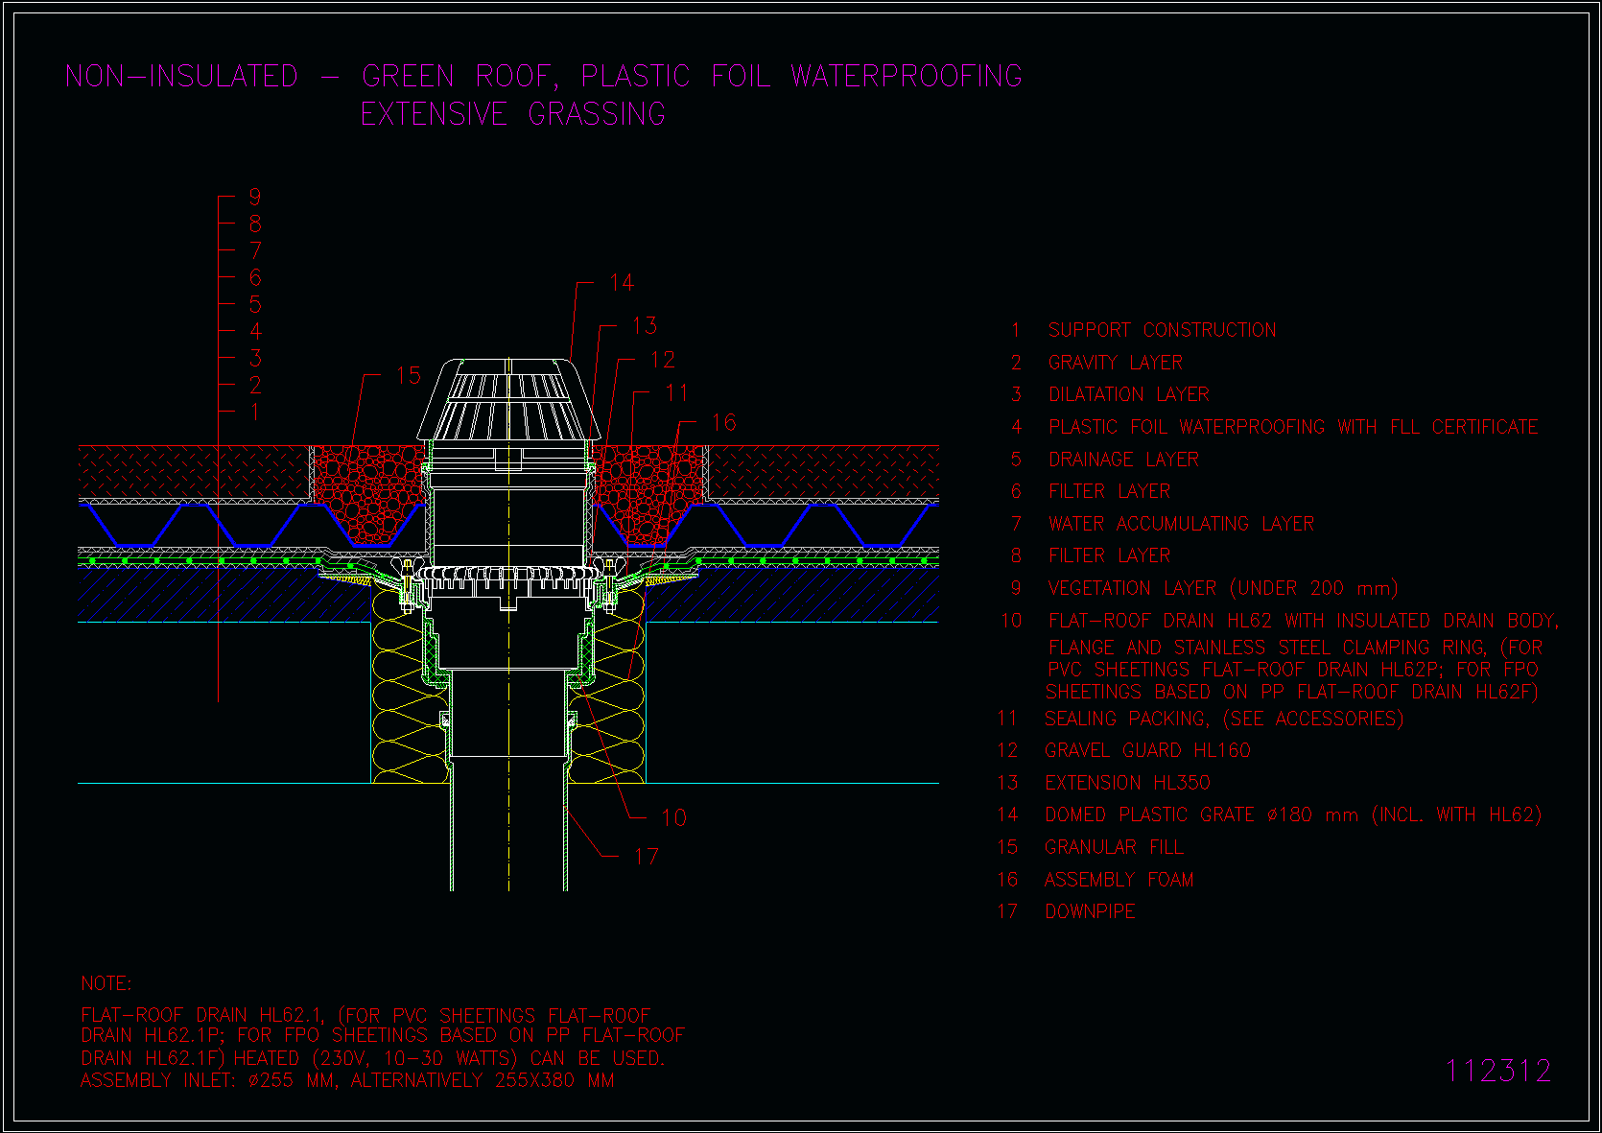The height and width of the screenshot is (1133, 1602).
Task: Select 'FLAT-ROOF DRAIN HL62 WITH INSULATED DRAIN BODY' line
Action: tap(1304, 621)
